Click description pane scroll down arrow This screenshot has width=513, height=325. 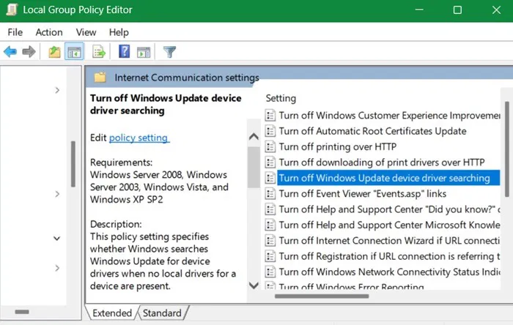(x=253, y=285)
